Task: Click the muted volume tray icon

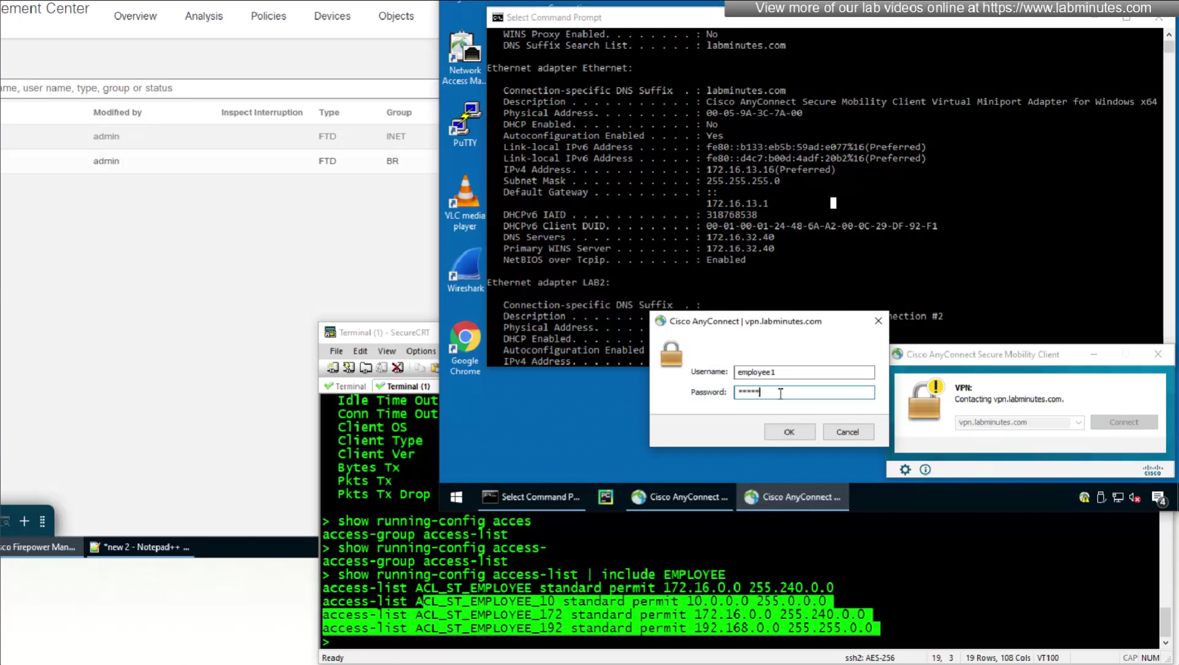Action: tap(1135, 498)
